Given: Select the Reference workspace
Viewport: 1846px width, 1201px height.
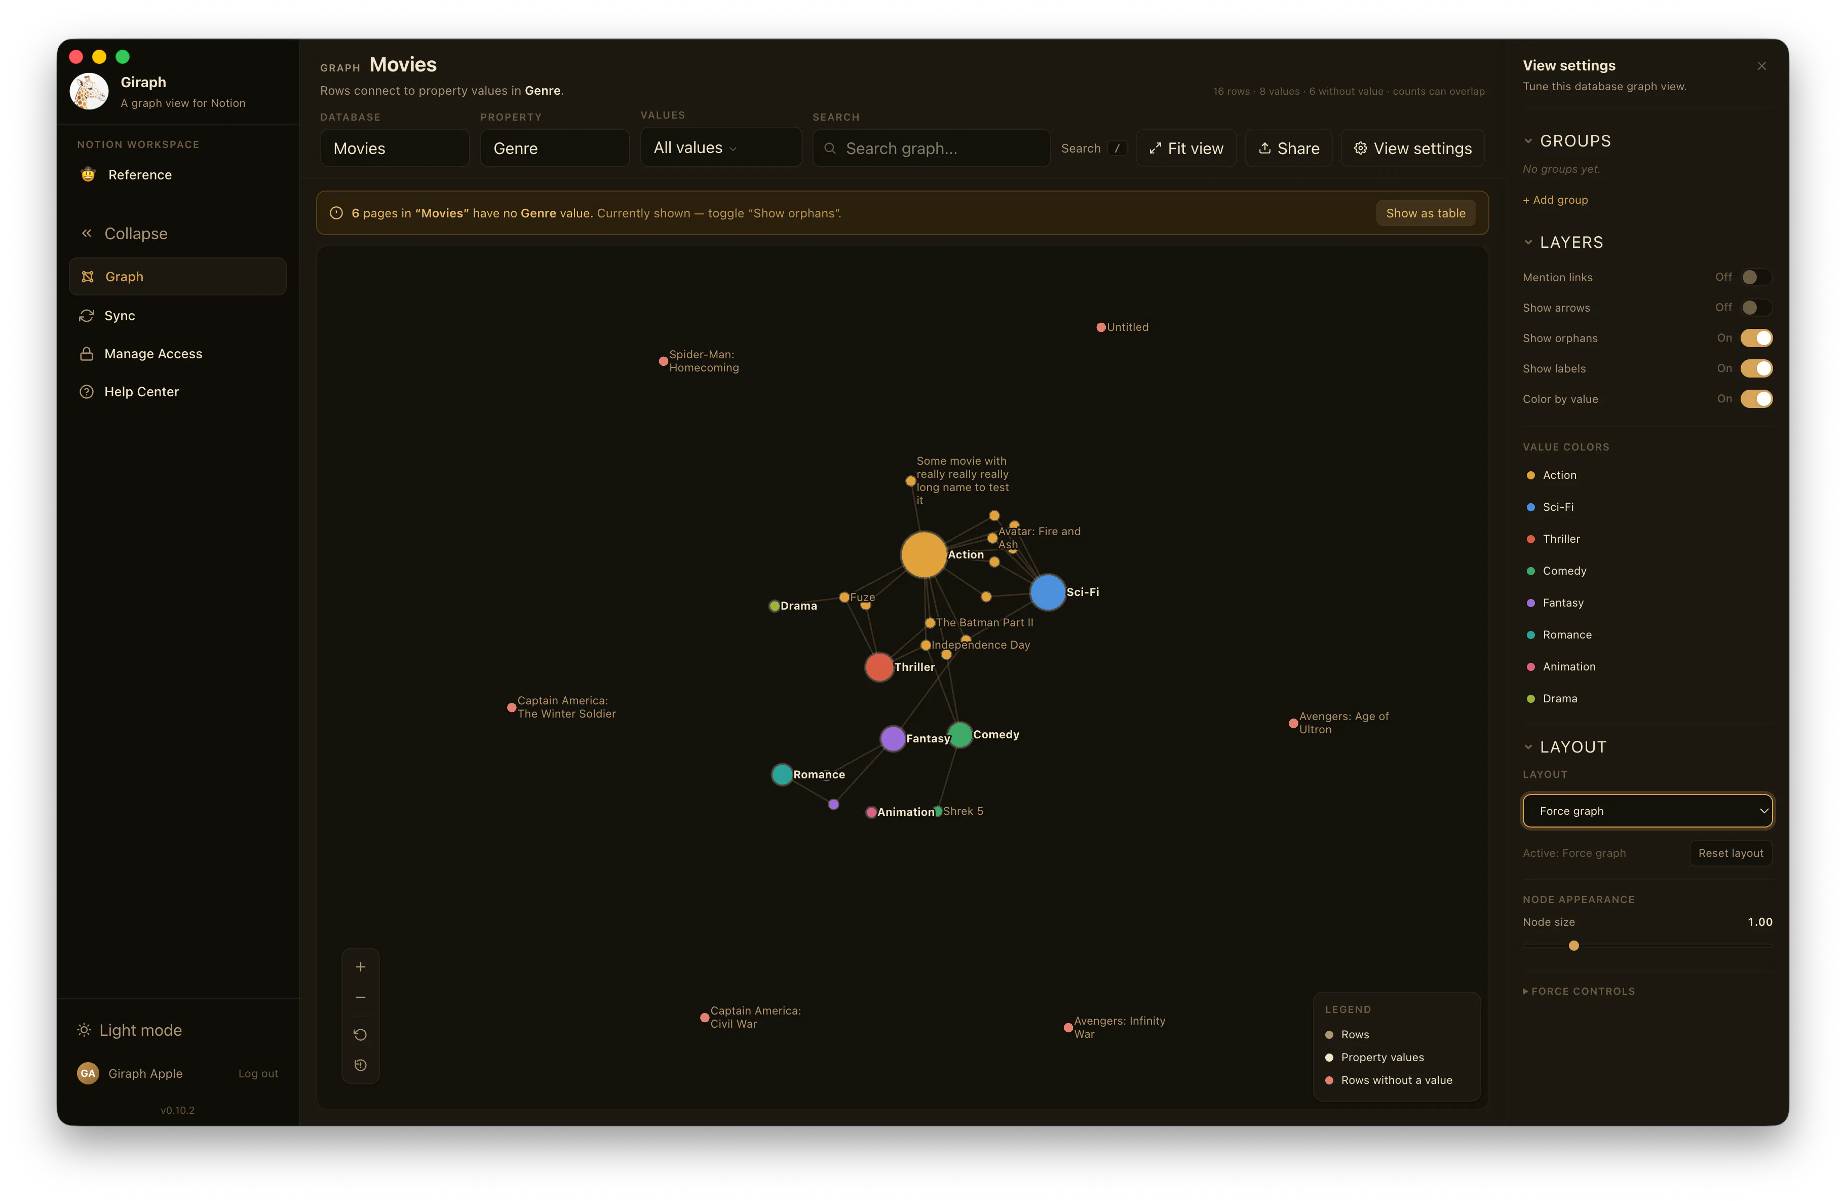Looking at the screenshot, I should coord(178,174).
